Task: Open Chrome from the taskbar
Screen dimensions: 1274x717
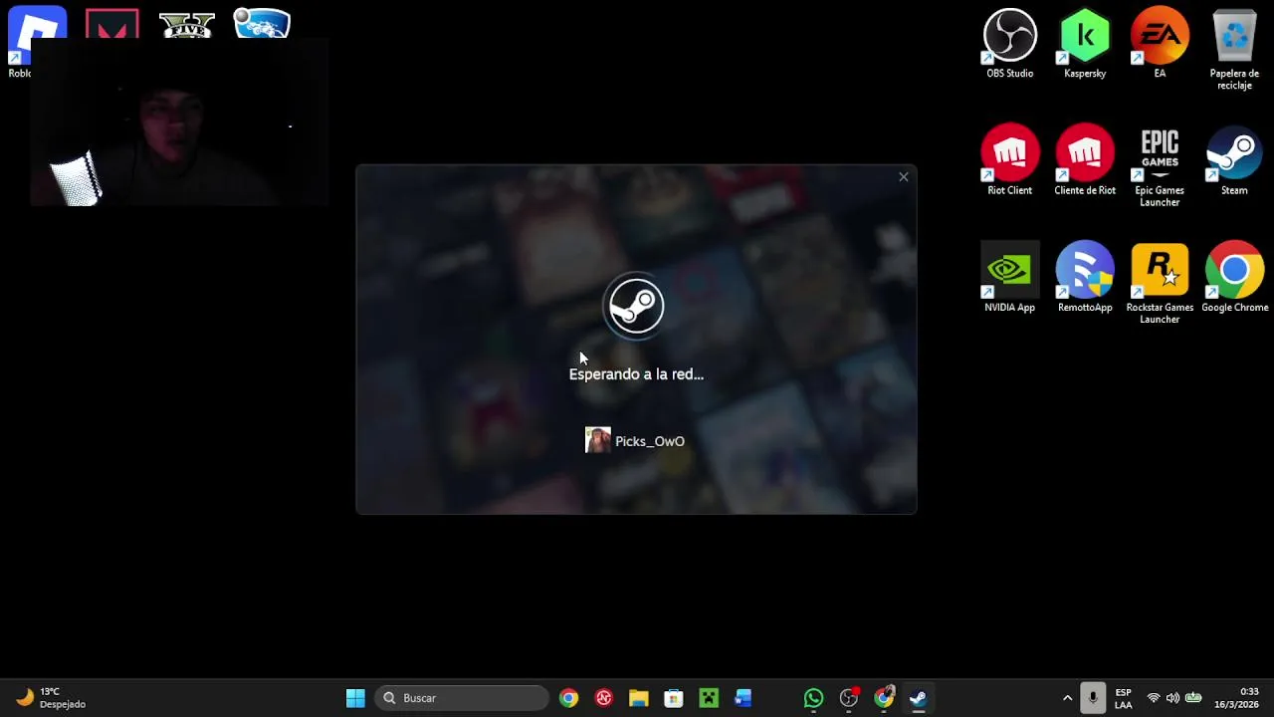Action: pyautogui.click(x=568, y=698)
